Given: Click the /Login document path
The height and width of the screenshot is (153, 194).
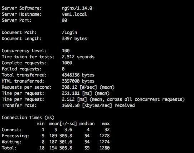Looking at the screenshot, I should [x=69, y=33].
